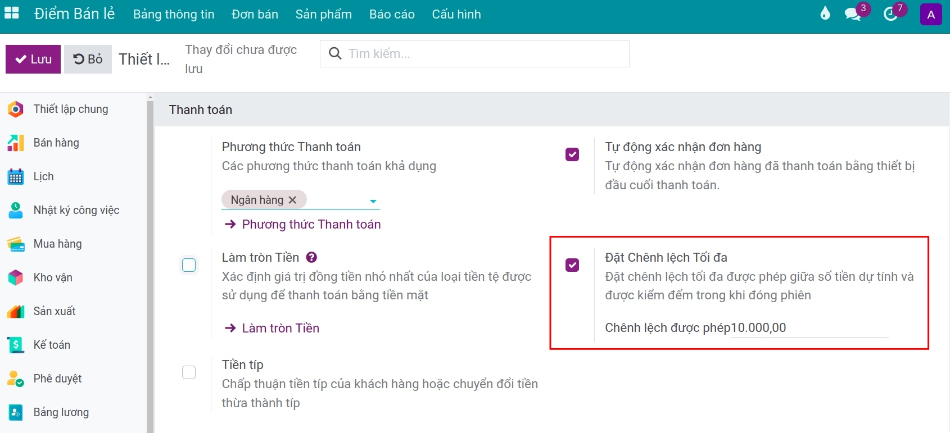The height and width of the screenshot is (433, 950).
Task: Click the Thiết l... breadcrumb title
Action: [144, 59]
